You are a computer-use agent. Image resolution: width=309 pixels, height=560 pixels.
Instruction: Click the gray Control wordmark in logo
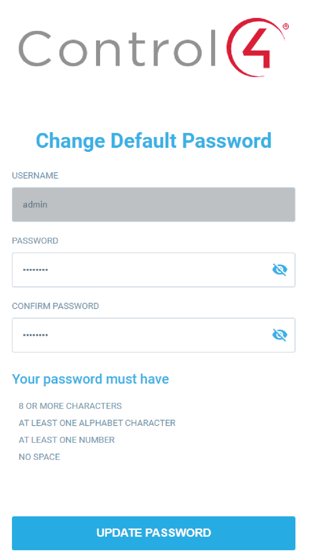(117, 49)
